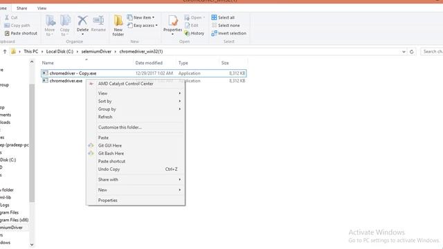Click the chromedriver - Copy.exe application icon
The height and width of the screenshot is (249, 443).
(x=45, y=73)
